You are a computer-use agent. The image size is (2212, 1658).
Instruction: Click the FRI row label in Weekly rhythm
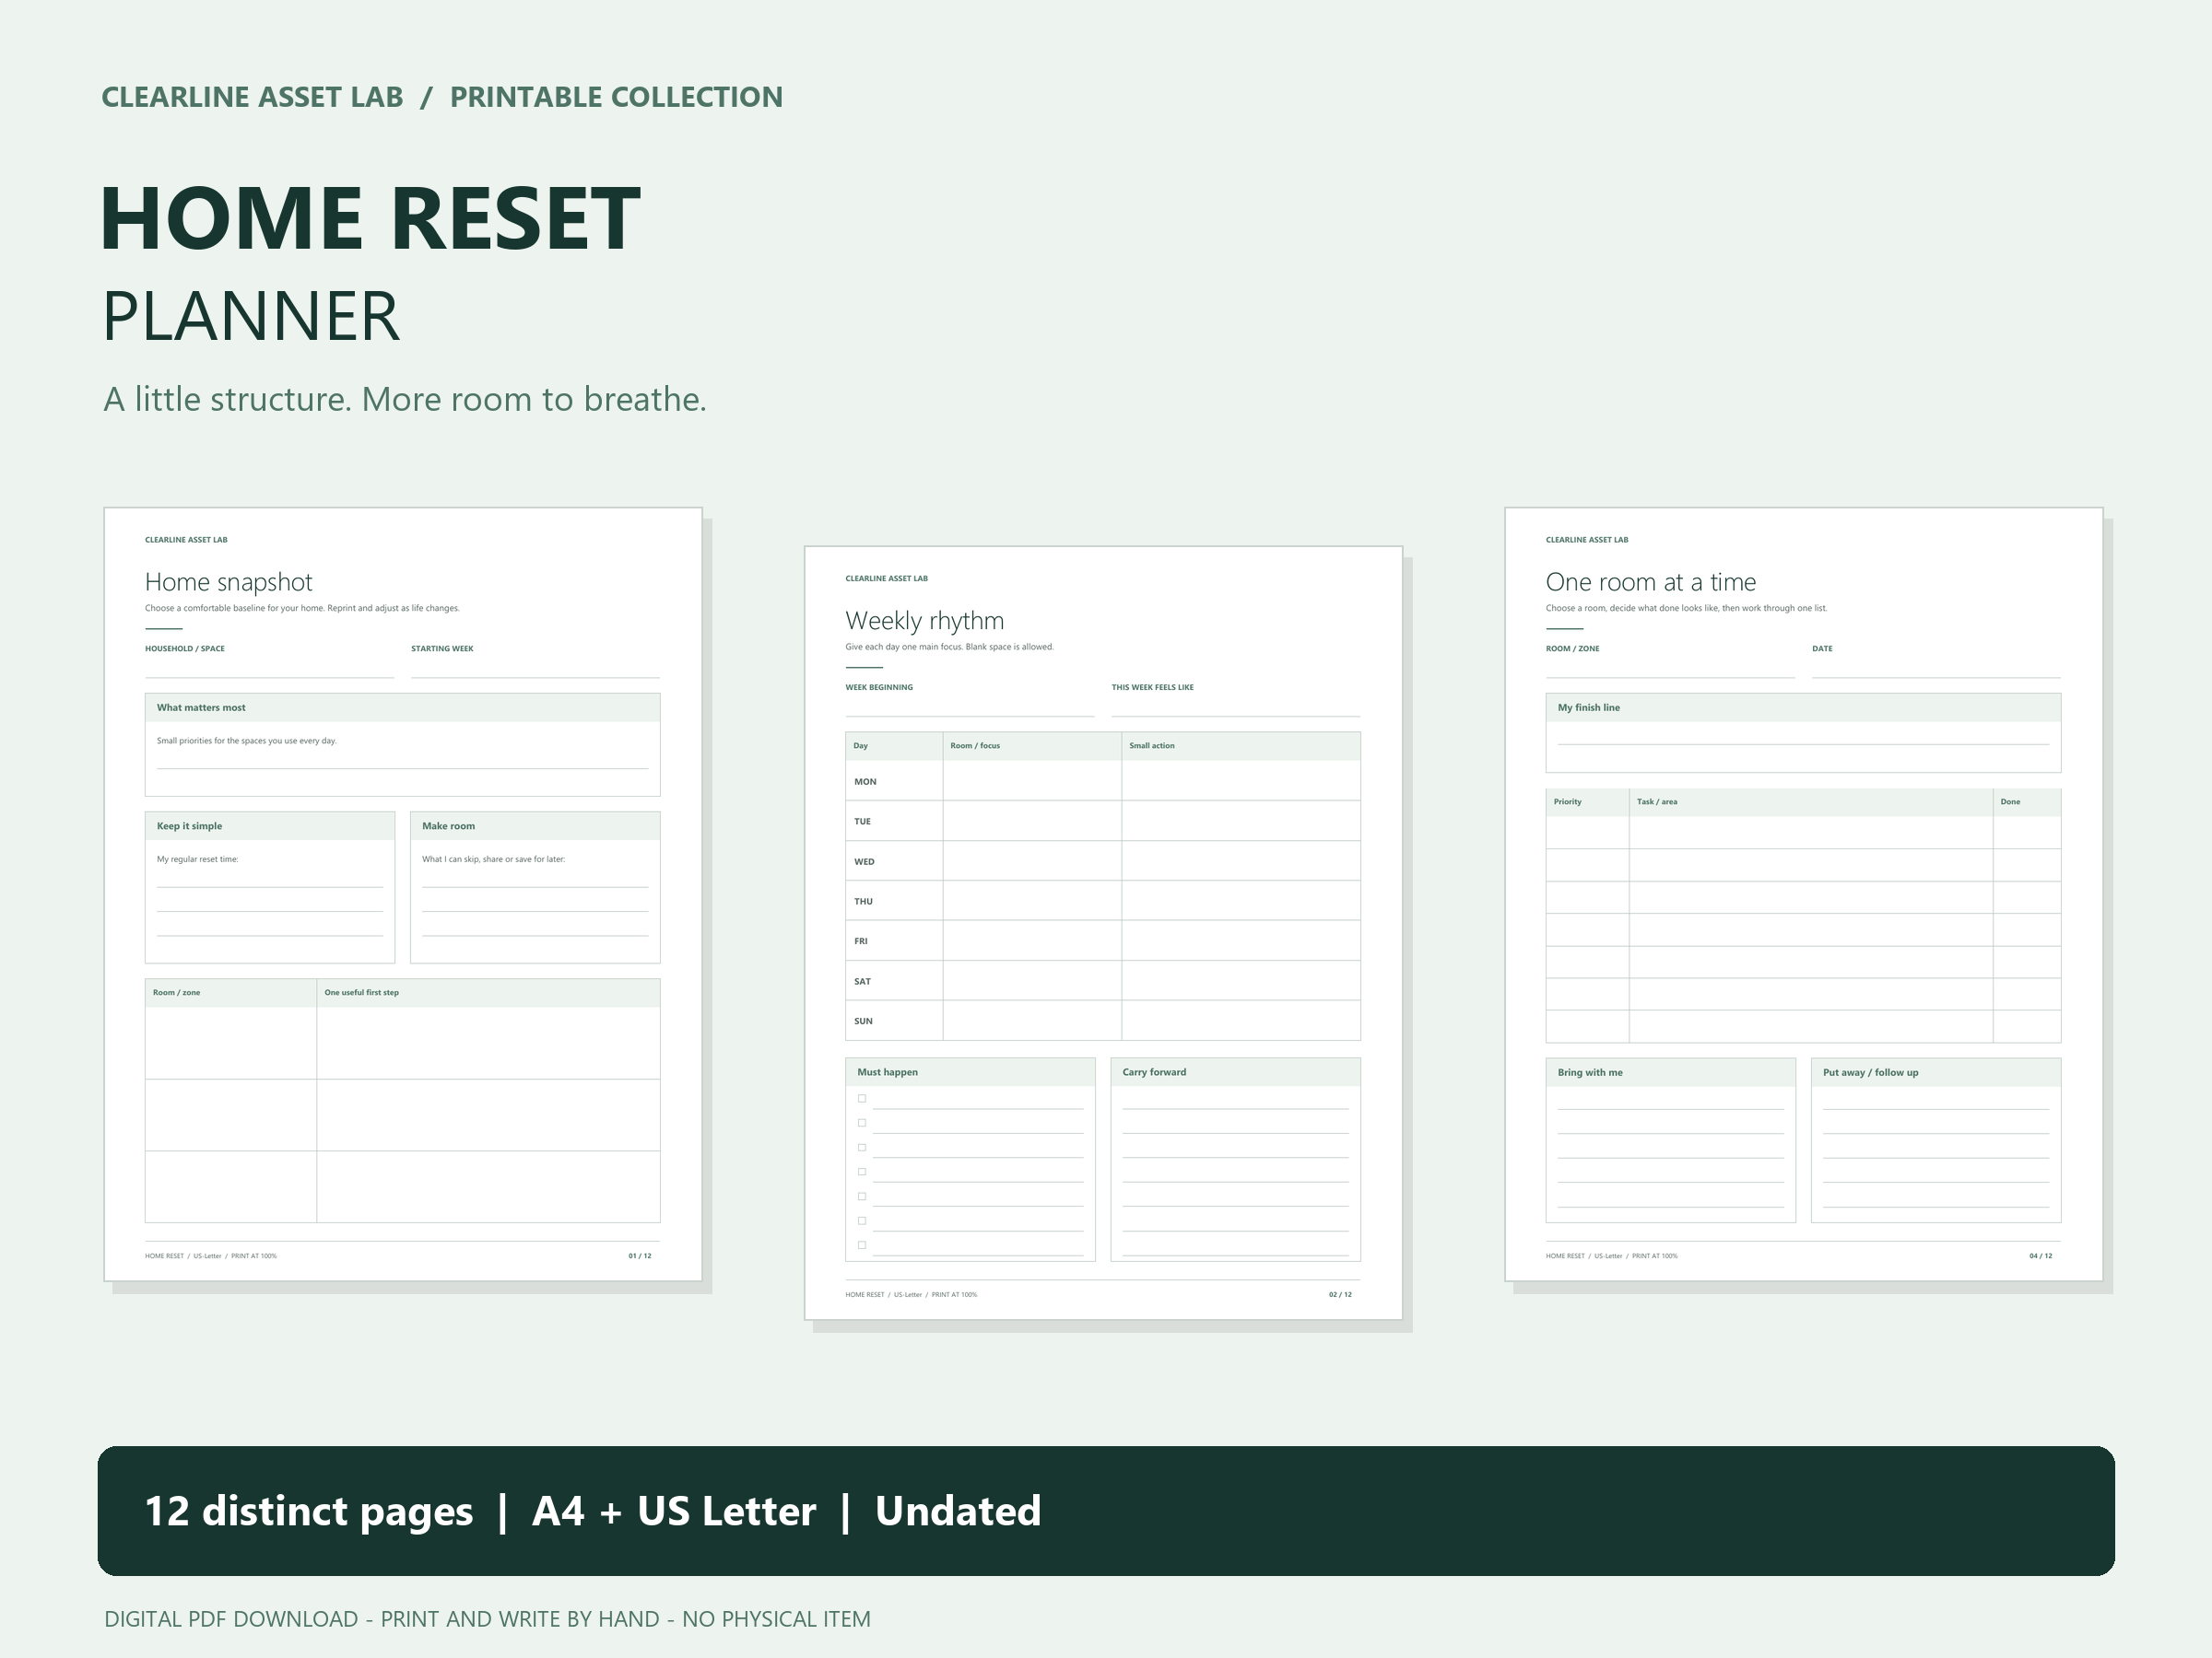861,941
